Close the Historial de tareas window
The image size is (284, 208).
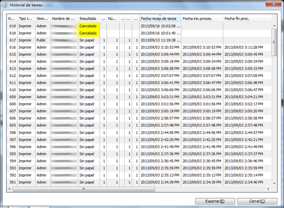click(x=274, y=3)
